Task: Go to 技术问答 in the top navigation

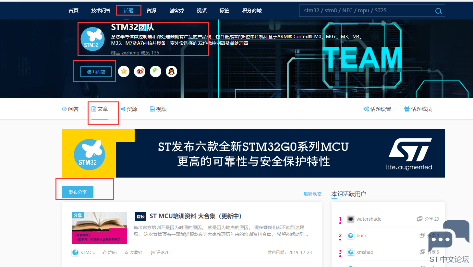Action: [x=101, y=11]
